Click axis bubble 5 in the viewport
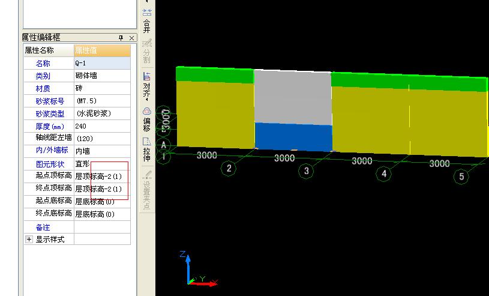 point(461,176)
